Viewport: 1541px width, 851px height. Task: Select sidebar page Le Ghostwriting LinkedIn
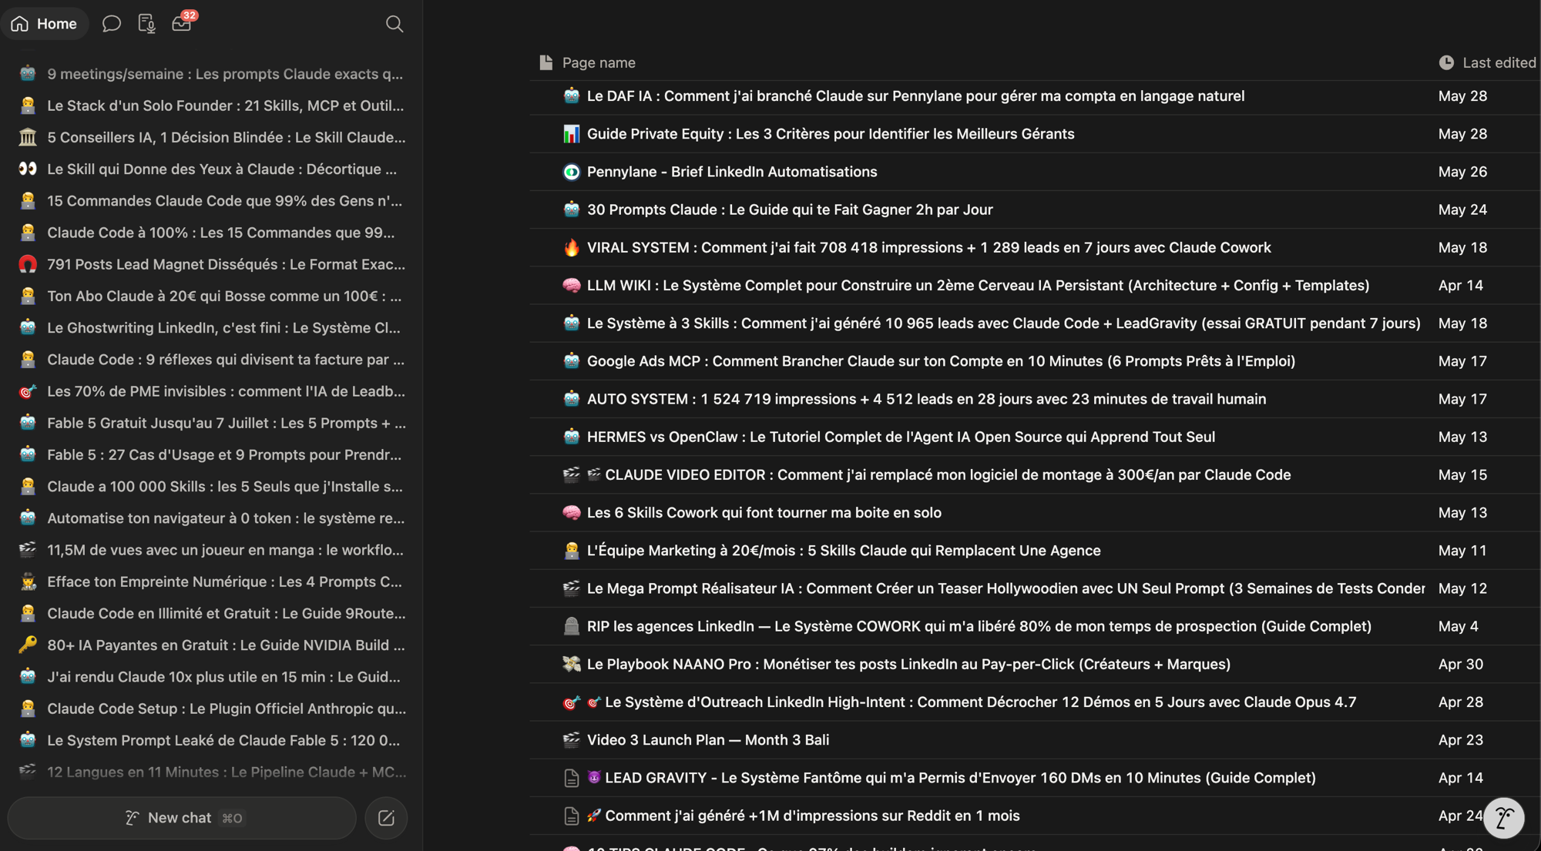[212, 327]
